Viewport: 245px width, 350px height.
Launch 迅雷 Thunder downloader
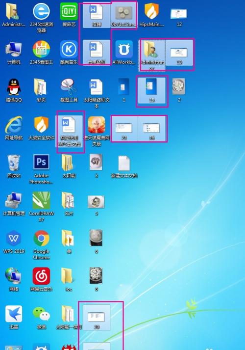point(14,318)
